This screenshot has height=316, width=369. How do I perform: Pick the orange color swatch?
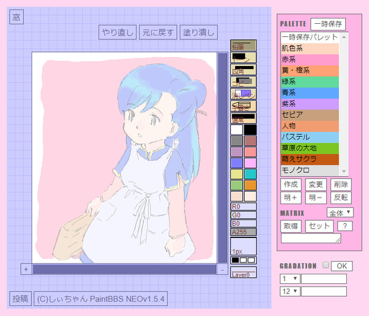(250, 185)
